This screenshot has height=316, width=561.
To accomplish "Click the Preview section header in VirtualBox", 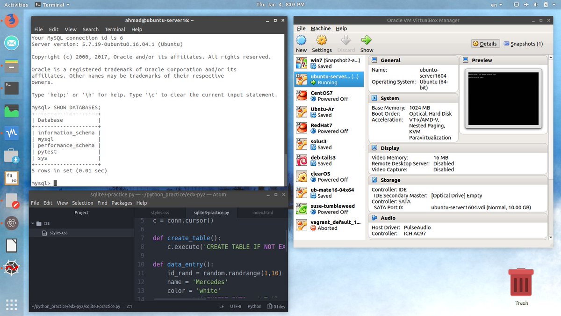I will (503, 60).
